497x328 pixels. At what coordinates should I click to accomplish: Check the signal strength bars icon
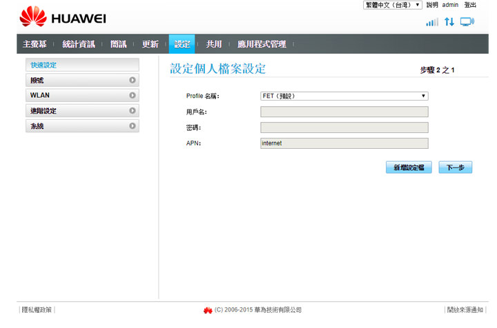coord(432,22)
